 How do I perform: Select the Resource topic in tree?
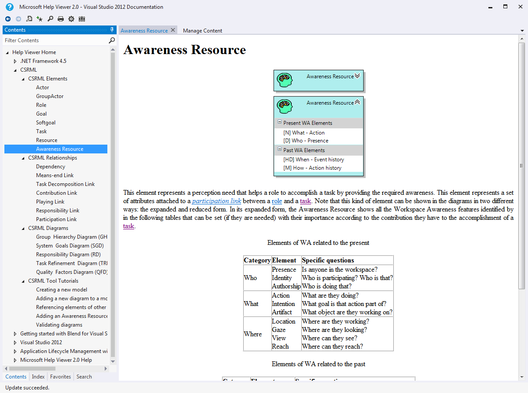[x=47, y=140]
